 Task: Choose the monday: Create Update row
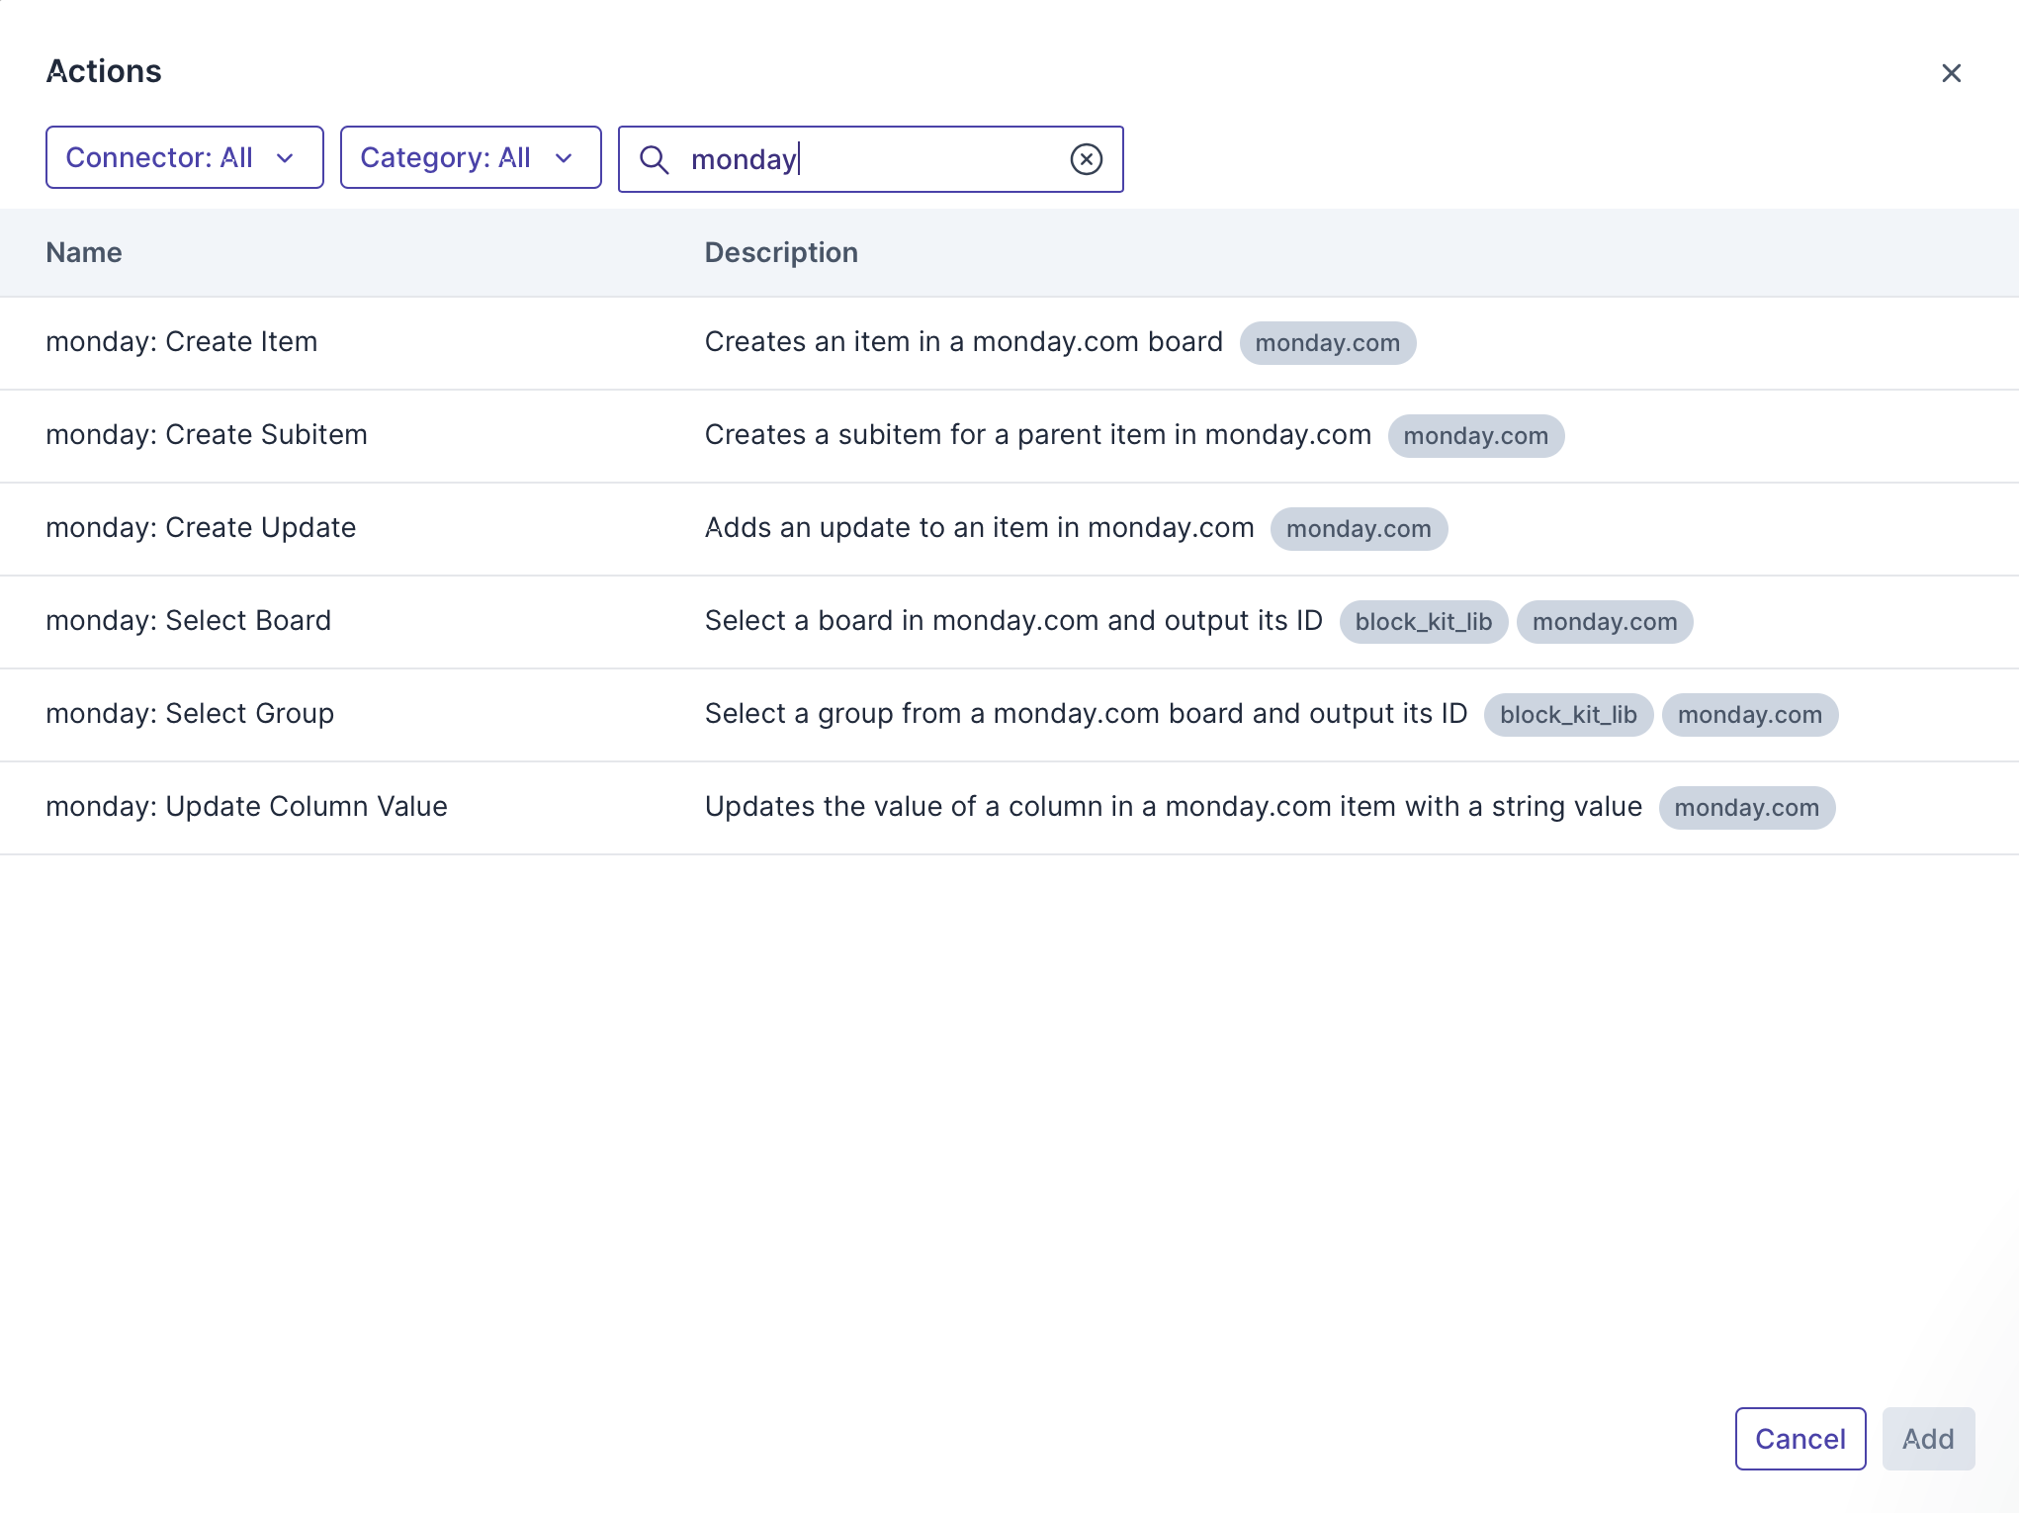[201, 528]
